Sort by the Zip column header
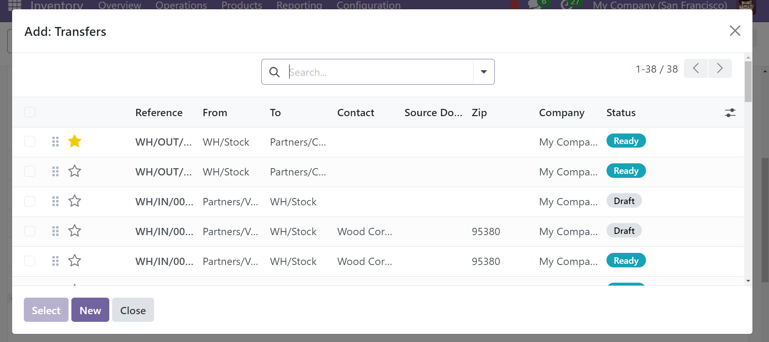 [479, 113]
